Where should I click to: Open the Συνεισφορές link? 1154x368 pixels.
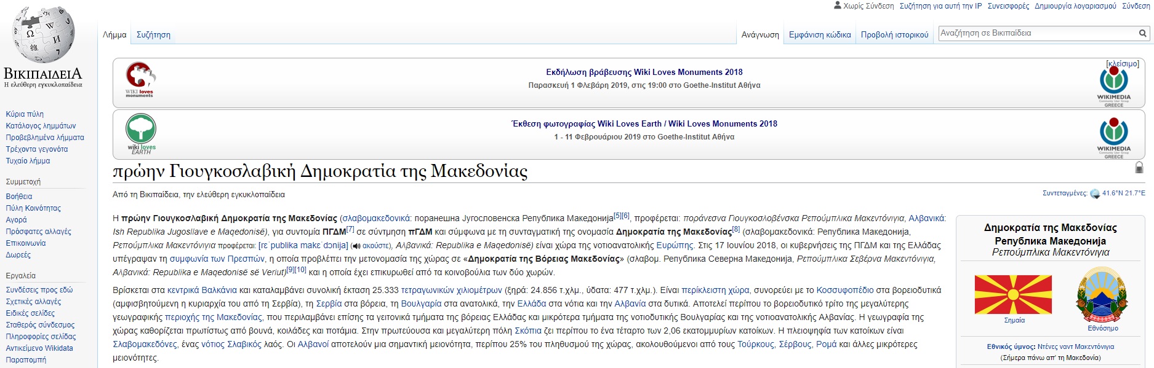[x=1008, y=6]
